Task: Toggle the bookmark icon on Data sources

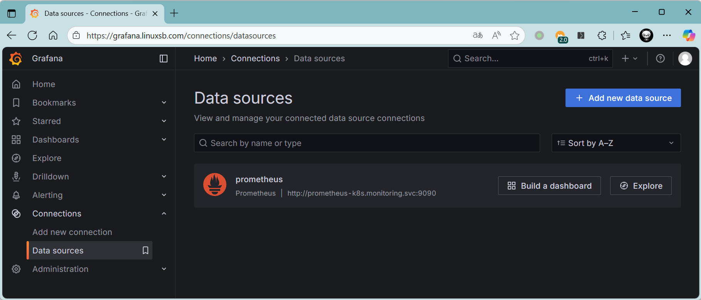Action: click(x=146, y=250)
